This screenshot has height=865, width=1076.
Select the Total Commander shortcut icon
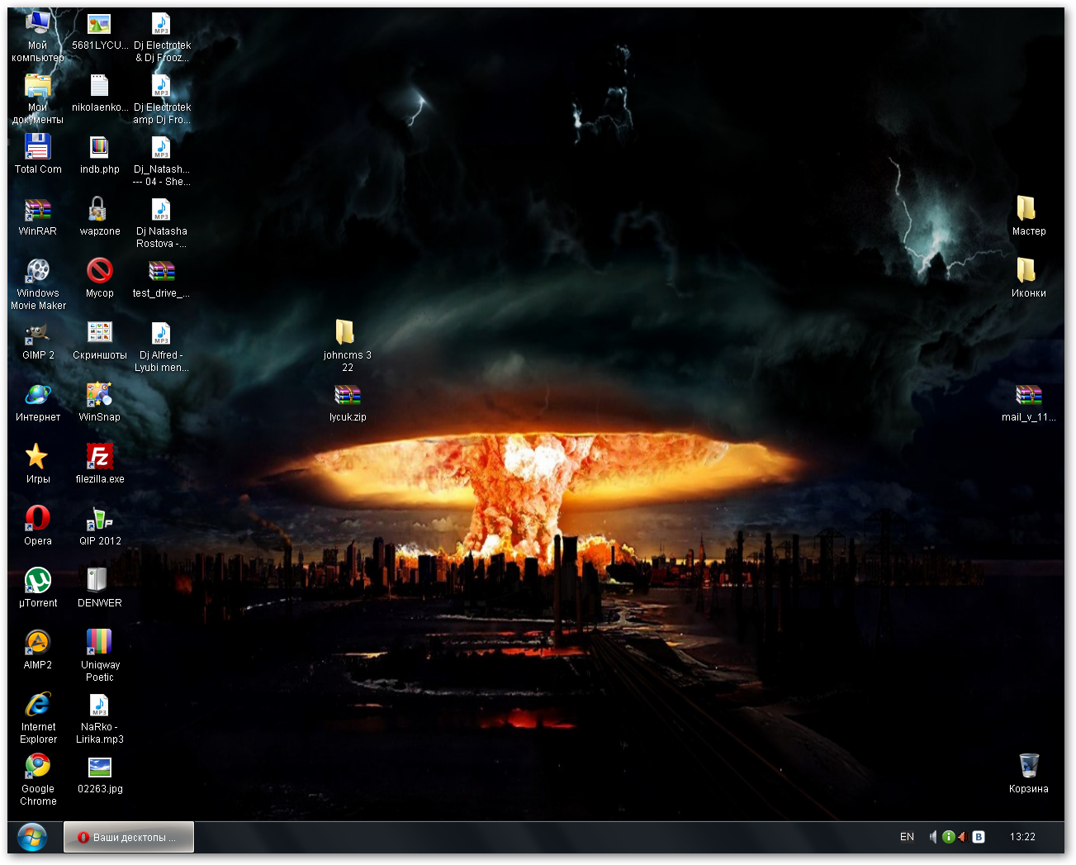tap(37, 149)
